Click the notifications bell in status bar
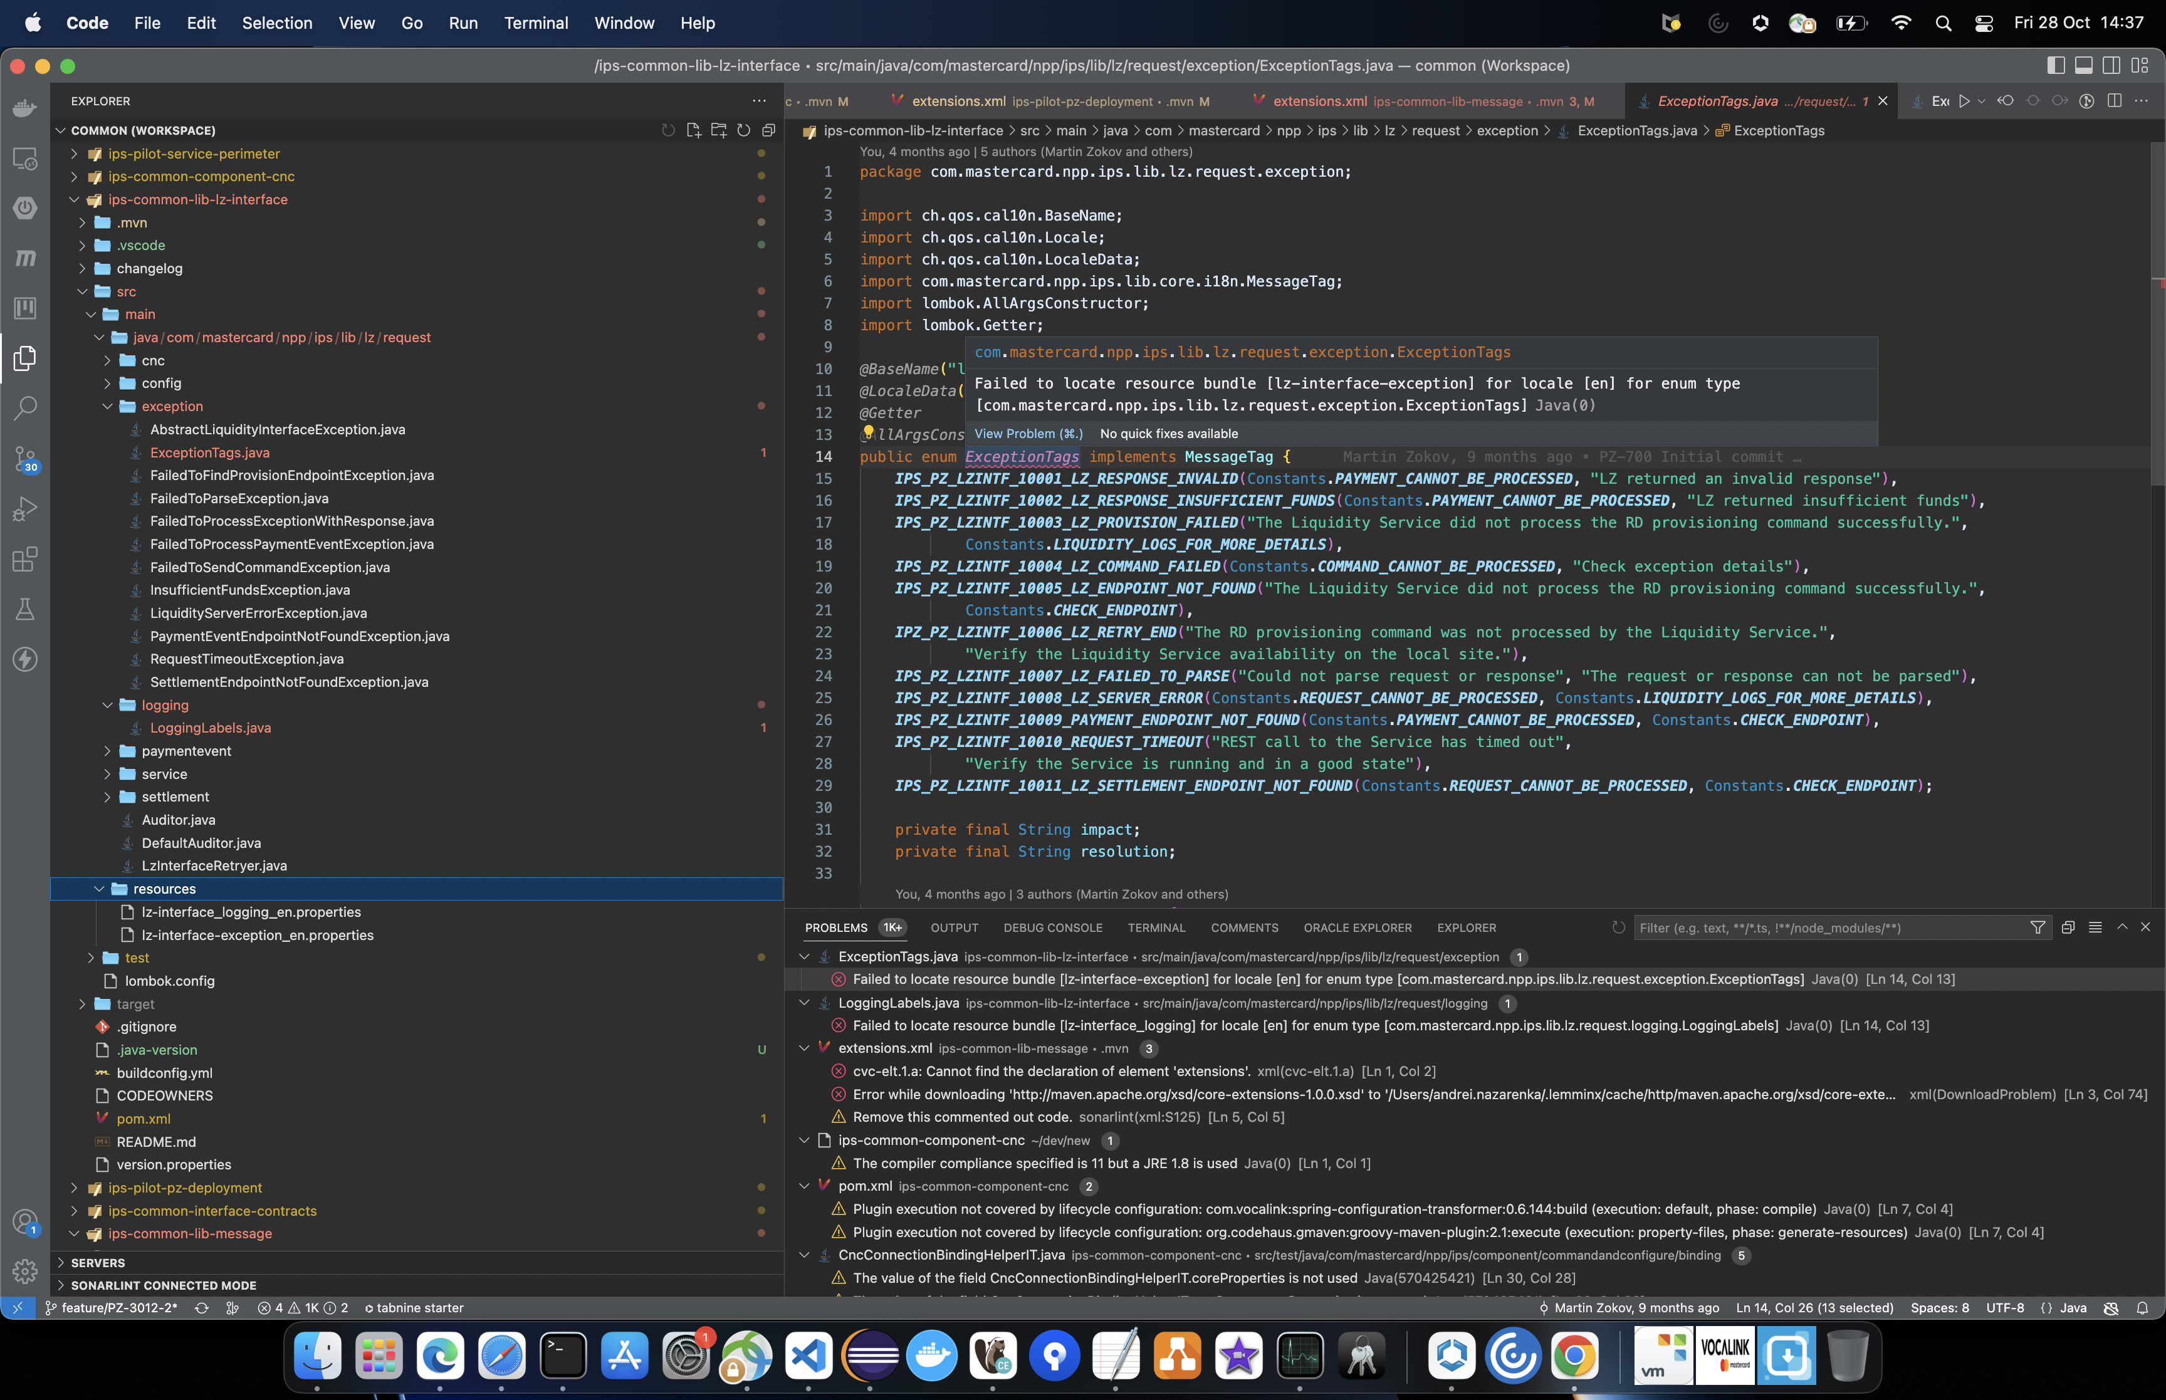Screen dimensions: 2166x1400 click(2142, 1307)
